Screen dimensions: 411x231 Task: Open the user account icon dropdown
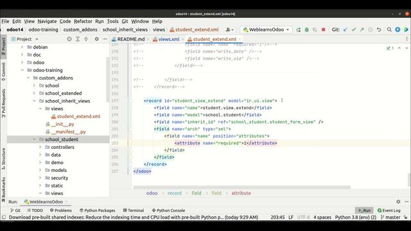pyautogui.click(x=230, y=30)
